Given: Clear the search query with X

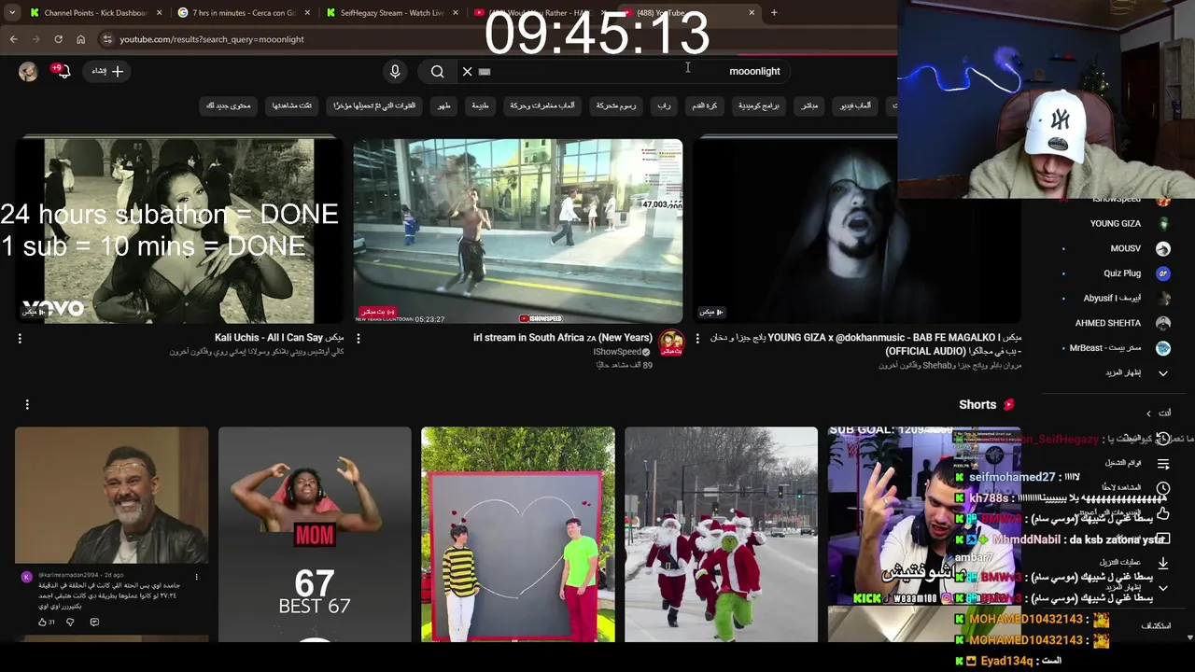Looking at the screenshot, I should point(468,71).
